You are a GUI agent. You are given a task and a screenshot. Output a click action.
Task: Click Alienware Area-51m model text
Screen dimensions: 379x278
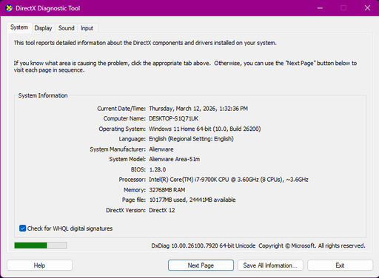175,159
